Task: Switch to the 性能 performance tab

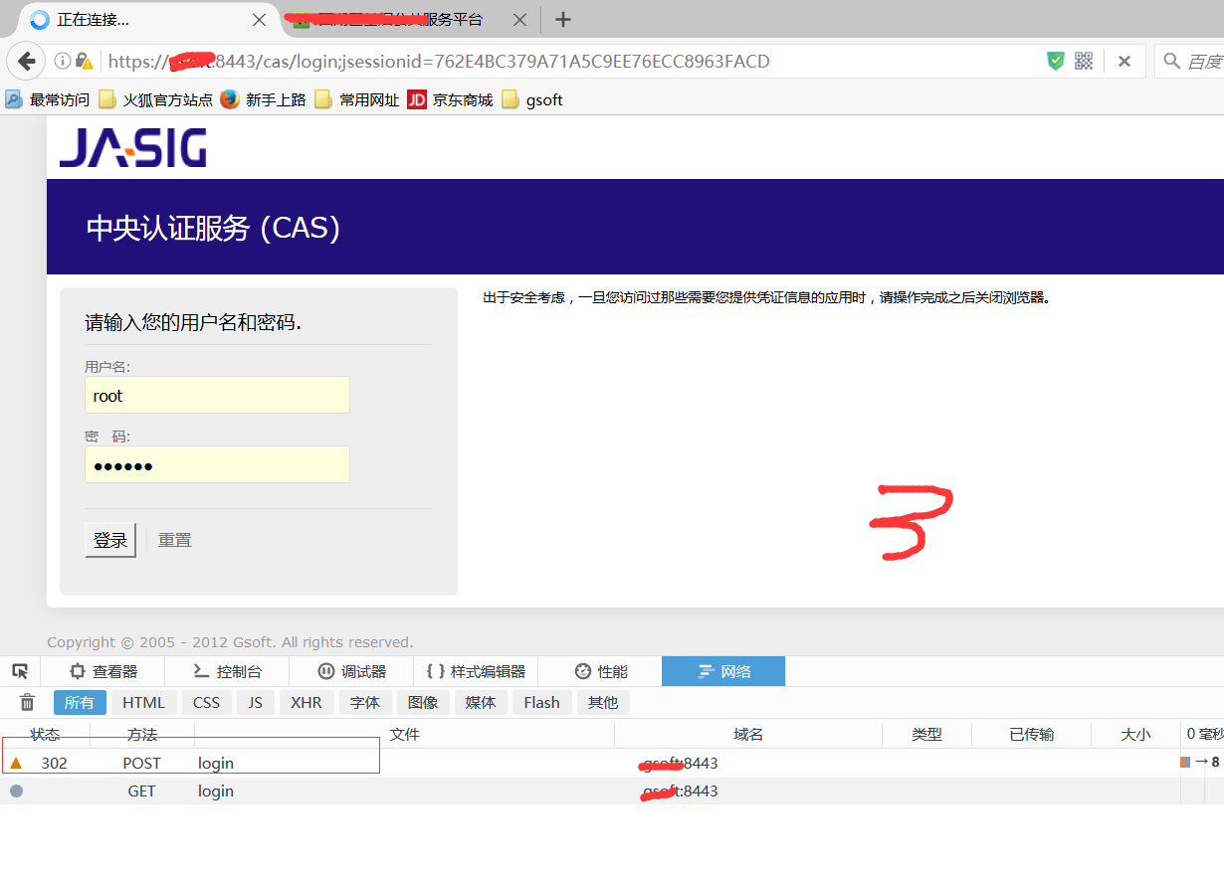Action: [x=600, y=671]
